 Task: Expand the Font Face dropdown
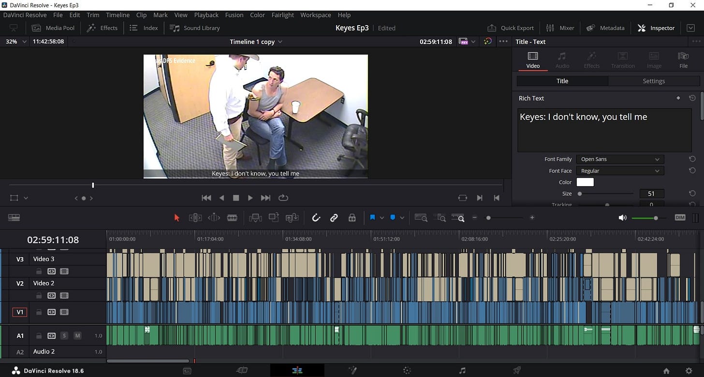coord(620,171)
